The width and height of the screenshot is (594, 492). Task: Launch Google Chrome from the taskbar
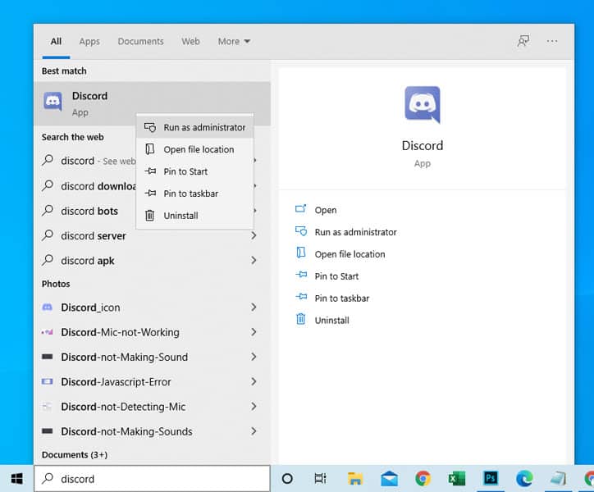pyautogui.click(x=423, y=479)
